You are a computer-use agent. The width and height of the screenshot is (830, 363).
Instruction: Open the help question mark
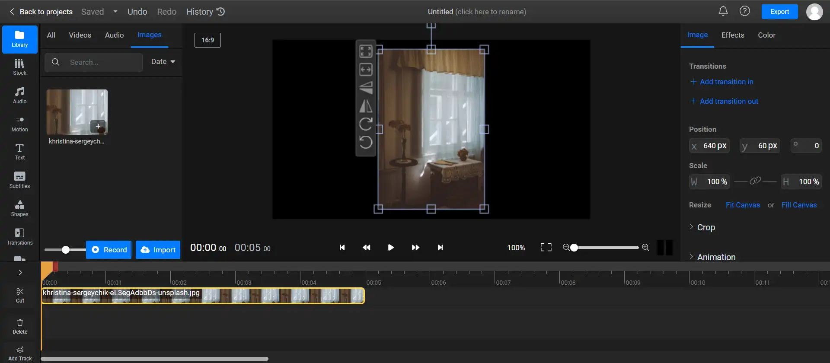pos(745,11)
